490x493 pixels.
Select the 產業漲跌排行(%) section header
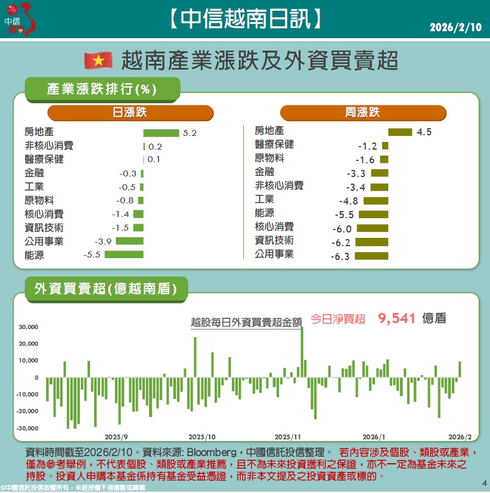[x=101, y=89]
